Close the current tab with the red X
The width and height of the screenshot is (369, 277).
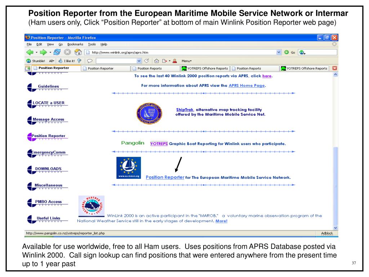[x=335, y=68]
